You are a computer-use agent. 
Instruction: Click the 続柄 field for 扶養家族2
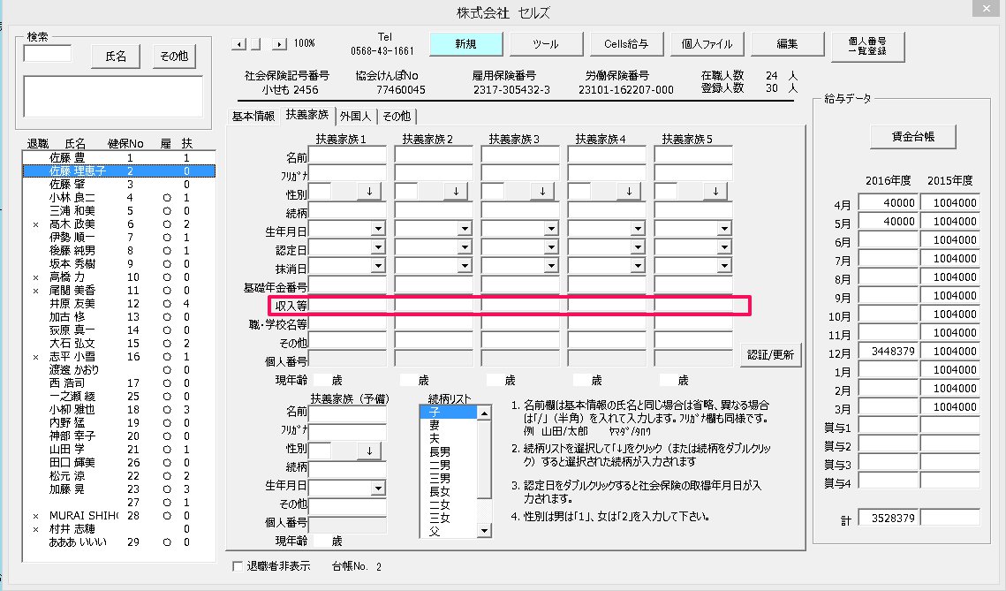tap(434, 210)
